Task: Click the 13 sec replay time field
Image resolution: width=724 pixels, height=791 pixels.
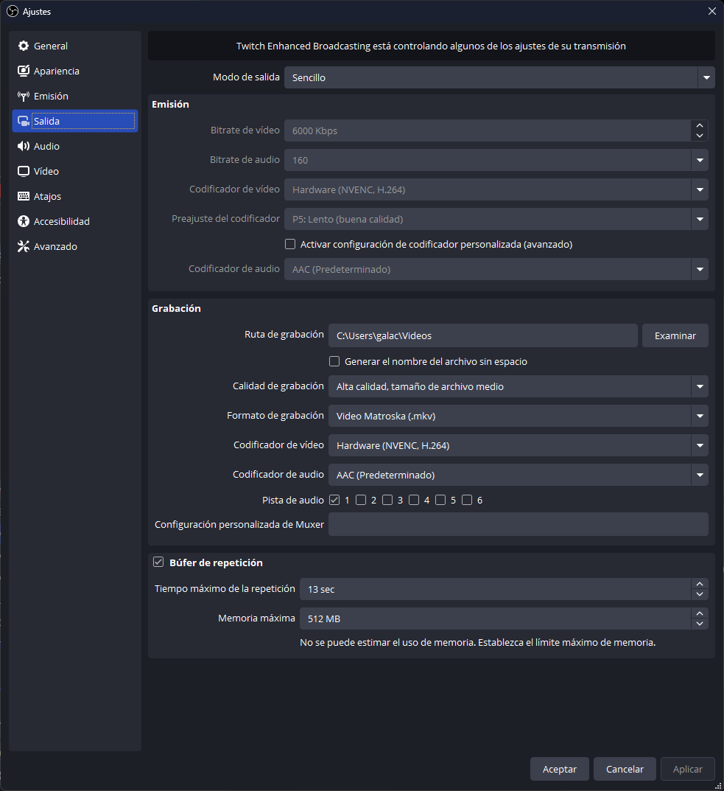Action: 495,589
